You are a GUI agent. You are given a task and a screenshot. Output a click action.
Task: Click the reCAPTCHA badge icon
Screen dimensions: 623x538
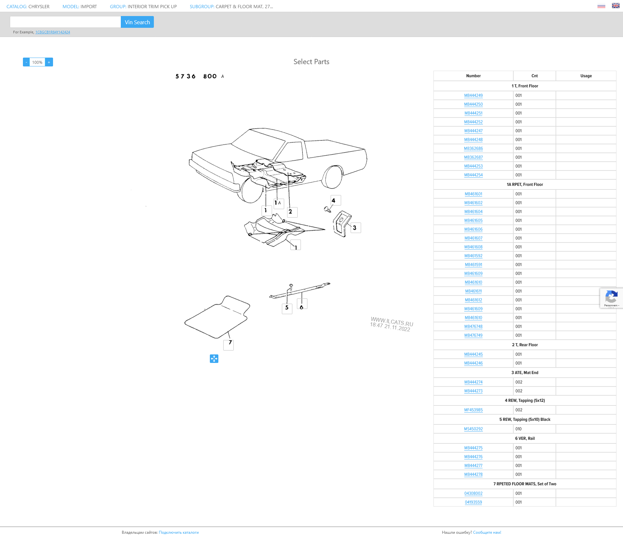[611, 297]
